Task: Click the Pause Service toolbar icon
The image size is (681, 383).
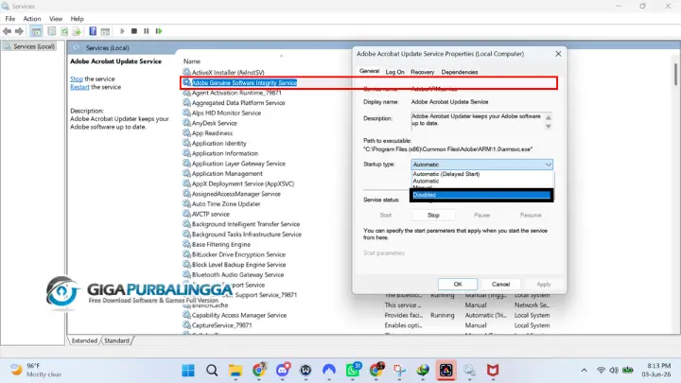Action: tap(147, 31)
